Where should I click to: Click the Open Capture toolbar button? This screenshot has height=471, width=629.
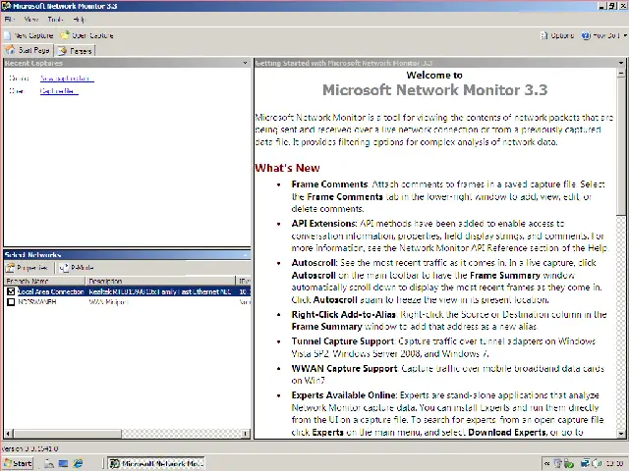[x=87, y=35]
